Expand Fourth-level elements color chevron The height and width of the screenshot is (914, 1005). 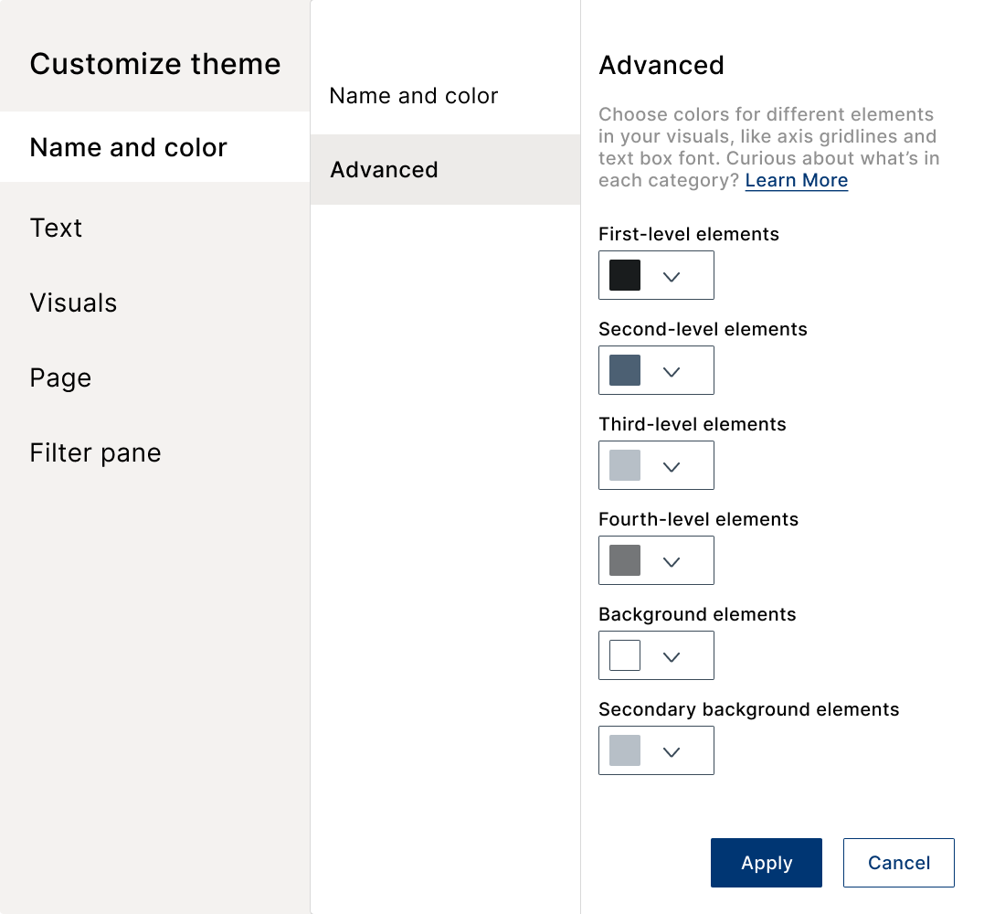pos(672,561)
